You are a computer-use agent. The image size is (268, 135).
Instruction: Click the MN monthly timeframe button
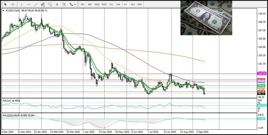[139, 4]
